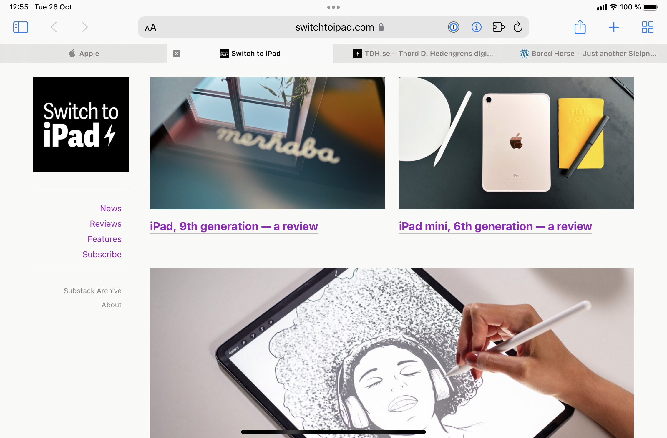Click iPad 9th generation review link
Screen dimensions: 667x438
click(234, 226)
